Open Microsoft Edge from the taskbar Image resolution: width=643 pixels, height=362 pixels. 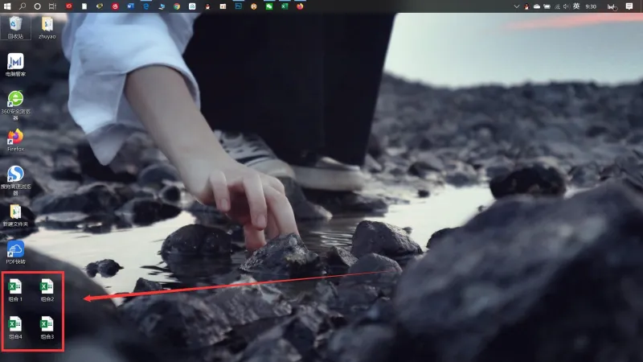coord(146,6)
